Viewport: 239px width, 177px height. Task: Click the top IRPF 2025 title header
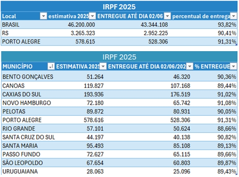tap(119, 6)
